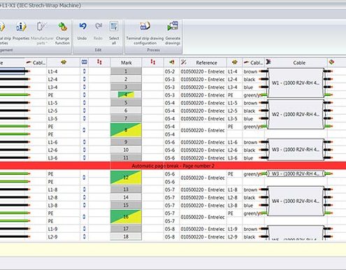The height and width of the screenshot is (270, 346).
Task: Click the far right component column header icon
Action: [332, 62]
